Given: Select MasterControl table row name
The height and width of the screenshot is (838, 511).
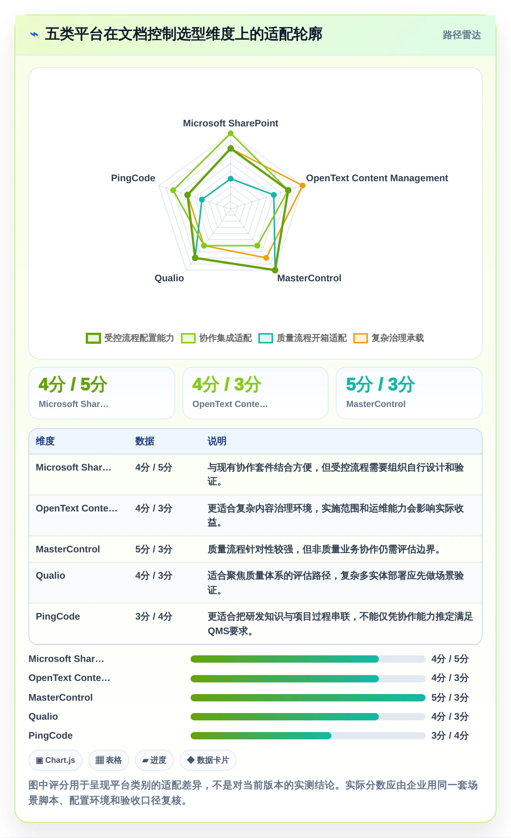Looking at the screenshot, I should click(x=68, y=549).
